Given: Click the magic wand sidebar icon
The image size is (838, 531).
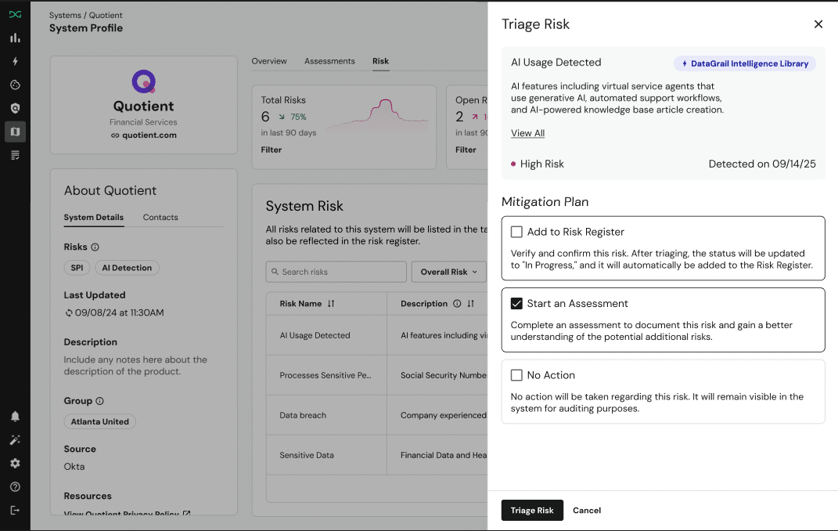Looking at the screenshot, I should pyautogui.click(x=15, y=440).
